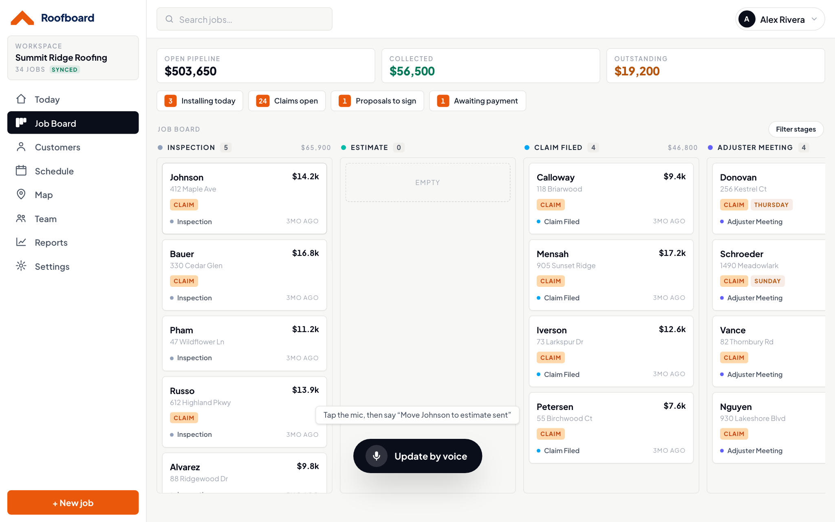The width and height of the screenshot is (835, 522).
Task: Click the Map pin icon
Action: pos(21,194)
